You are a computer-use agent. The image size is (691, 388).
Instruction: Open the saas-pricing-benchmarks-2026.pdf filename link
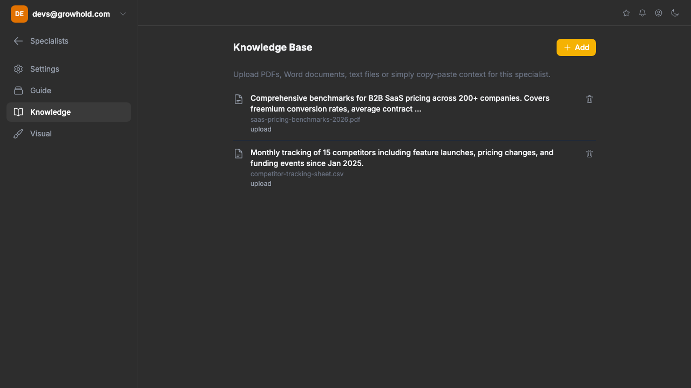pos(305,119)
